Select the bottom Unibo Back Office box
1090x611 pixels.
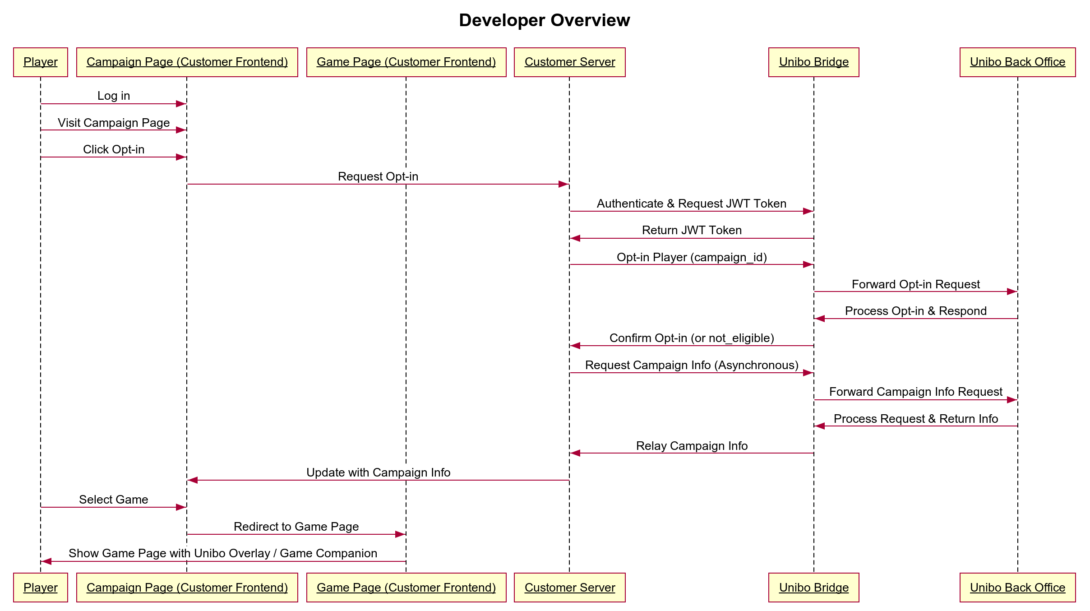click(x=1017, y=588)
